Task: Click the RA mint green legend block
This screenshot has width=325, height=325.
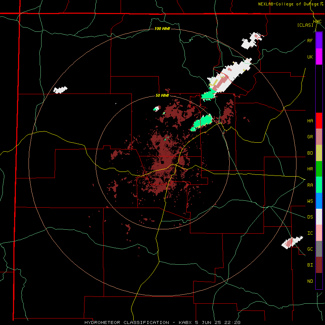Action: pyautogui.click(x=319, y=185)
